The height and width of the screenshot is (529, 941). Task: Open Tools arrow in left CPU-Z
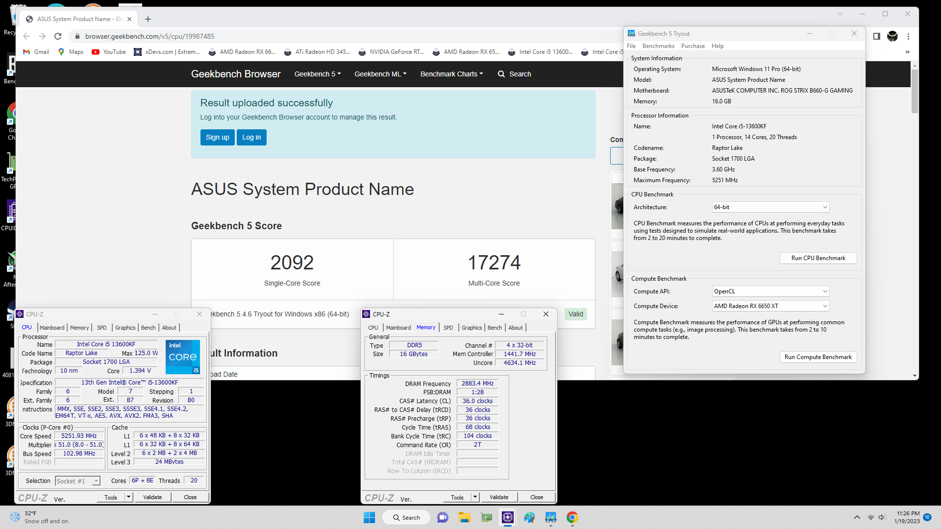coord(128,497)
